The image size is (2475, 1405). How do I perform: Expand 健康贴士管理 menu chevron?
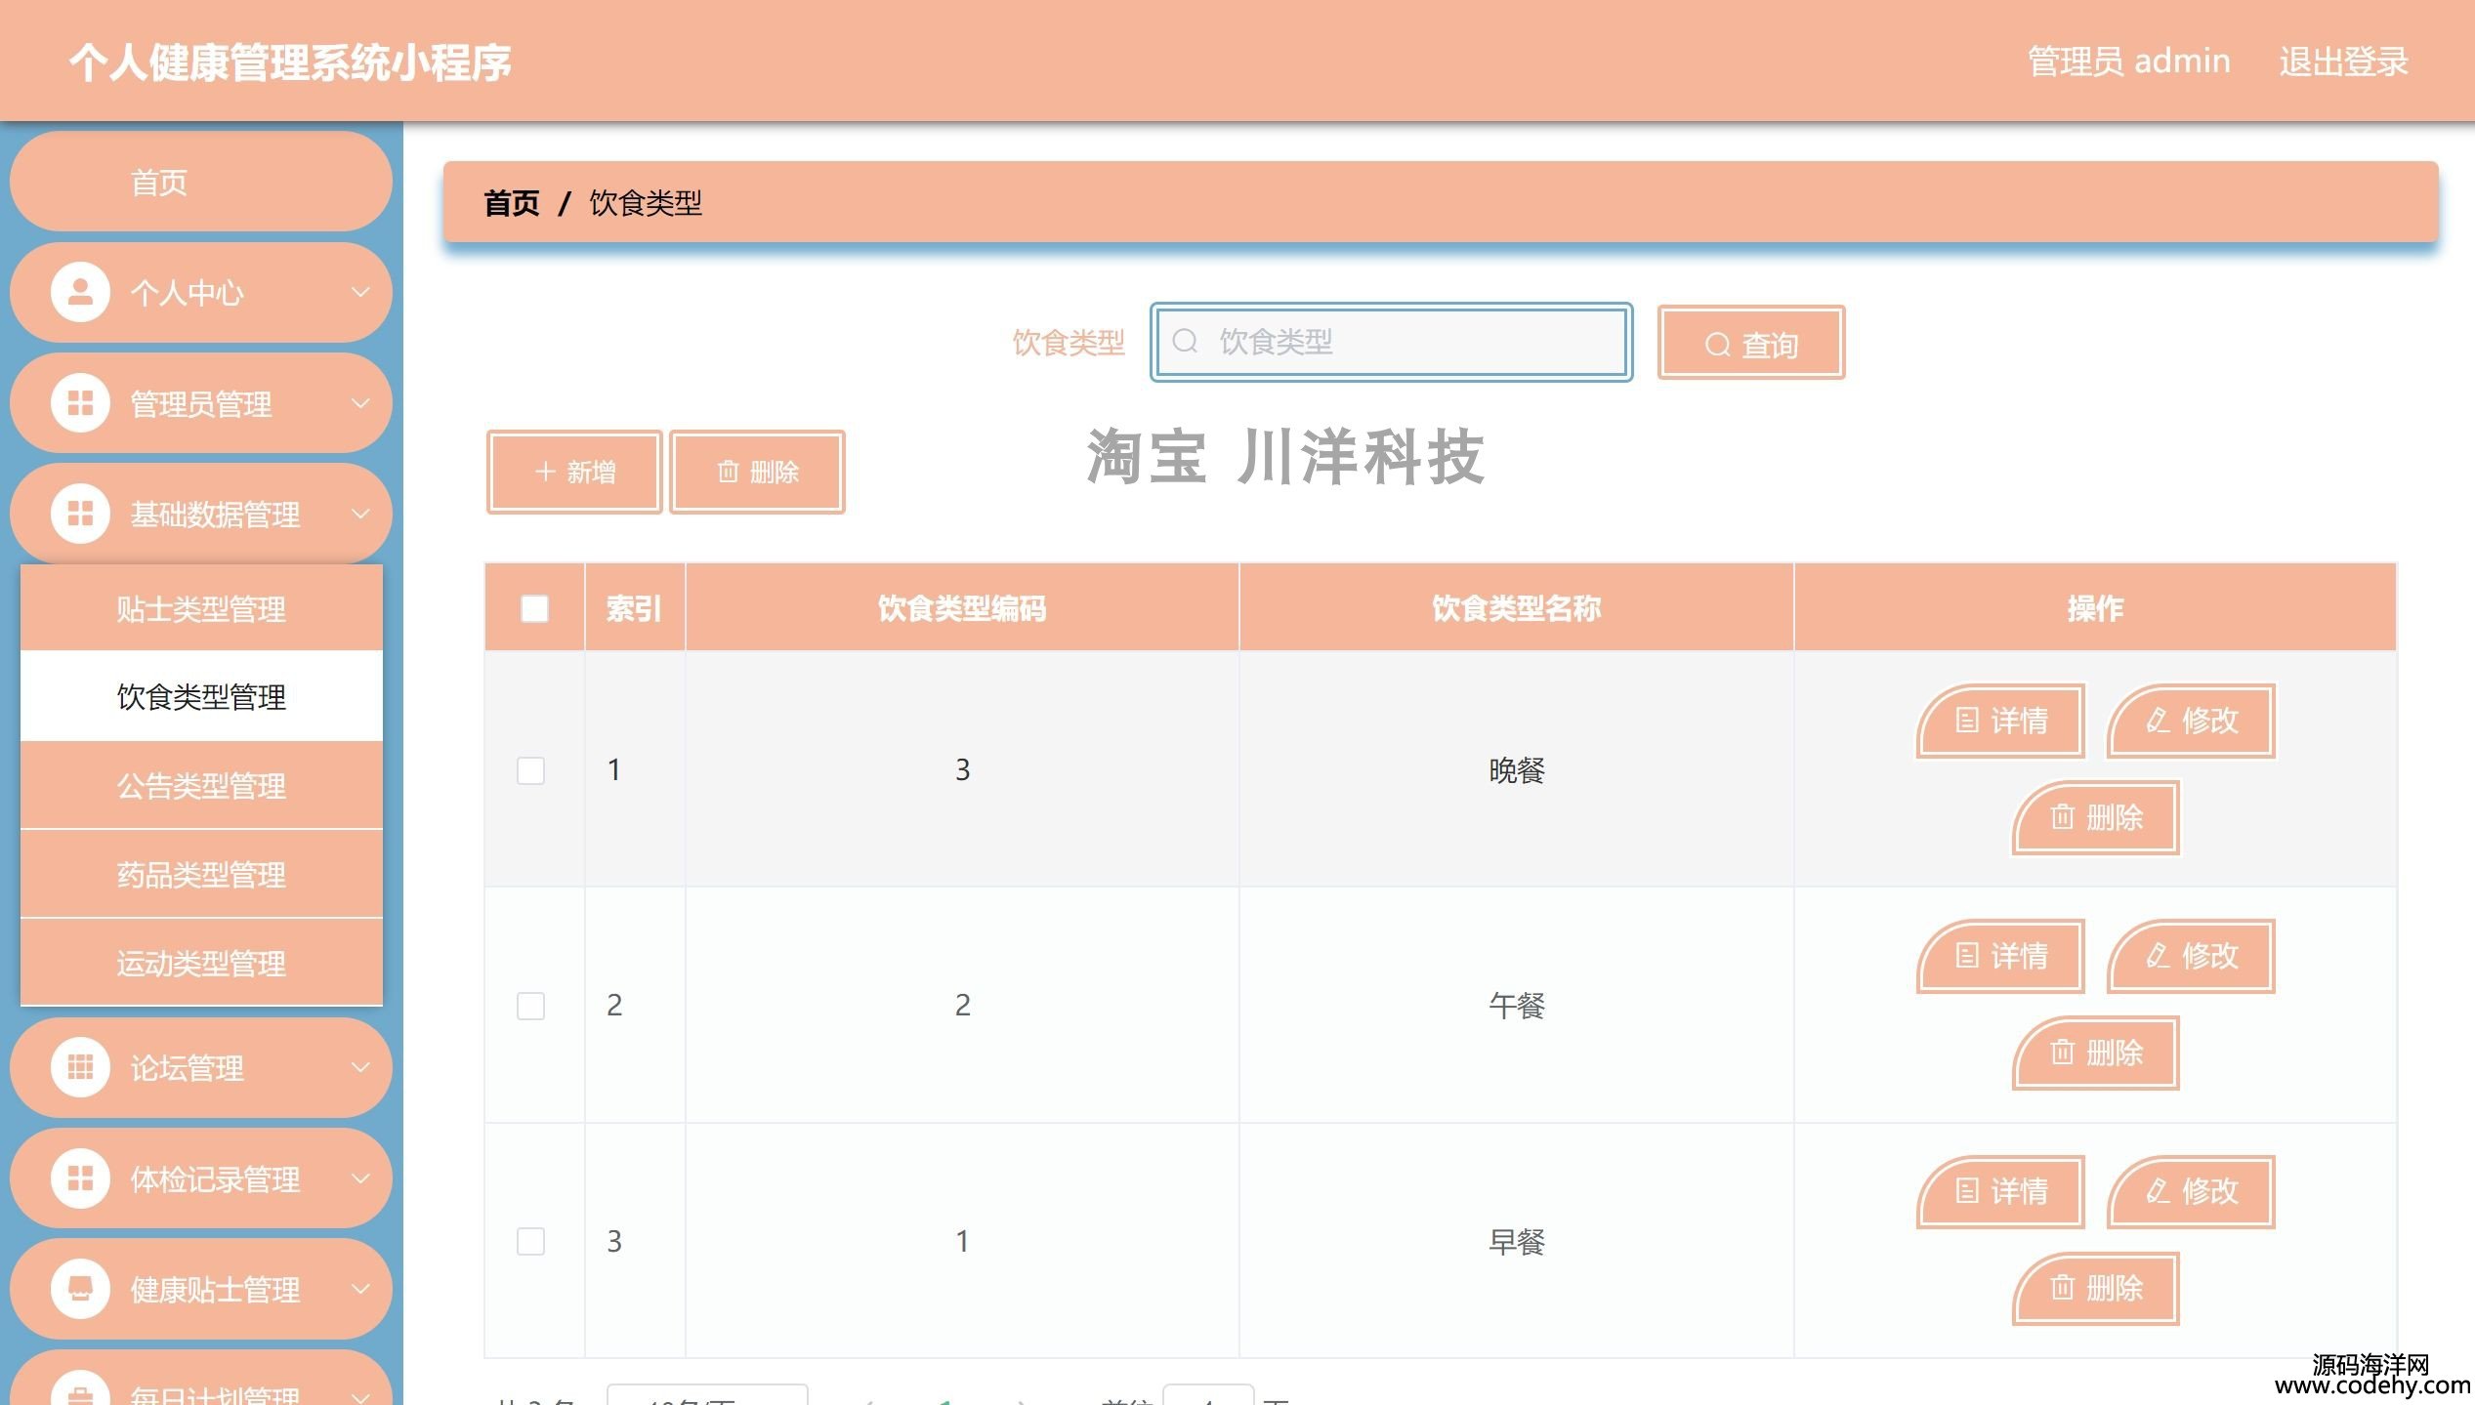360,1289
